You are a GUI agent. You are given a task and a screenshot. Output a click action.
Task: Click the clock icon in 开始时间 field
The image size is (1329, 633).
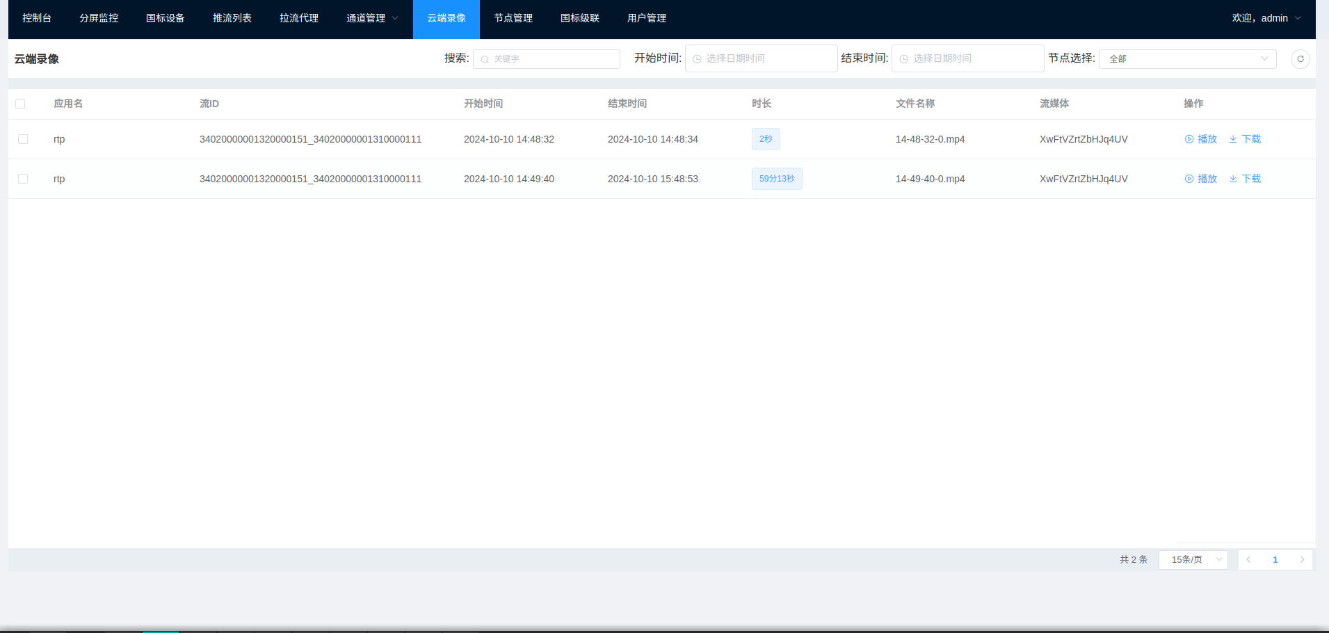click(x=697, y=59)
